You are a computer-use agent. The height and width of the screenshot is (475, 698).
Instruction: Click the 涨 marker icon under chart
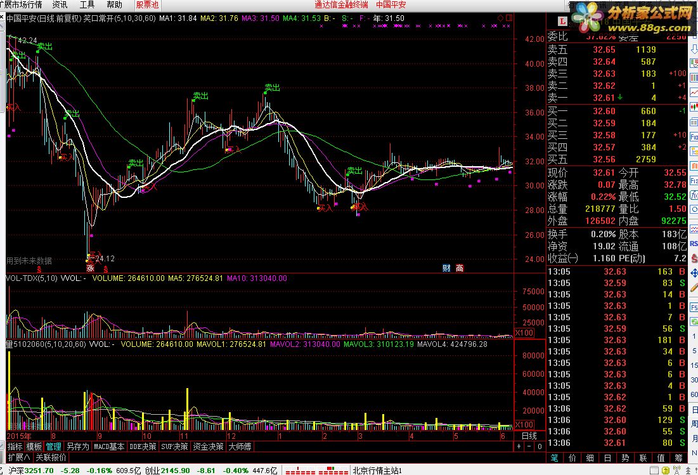(91, 268)
